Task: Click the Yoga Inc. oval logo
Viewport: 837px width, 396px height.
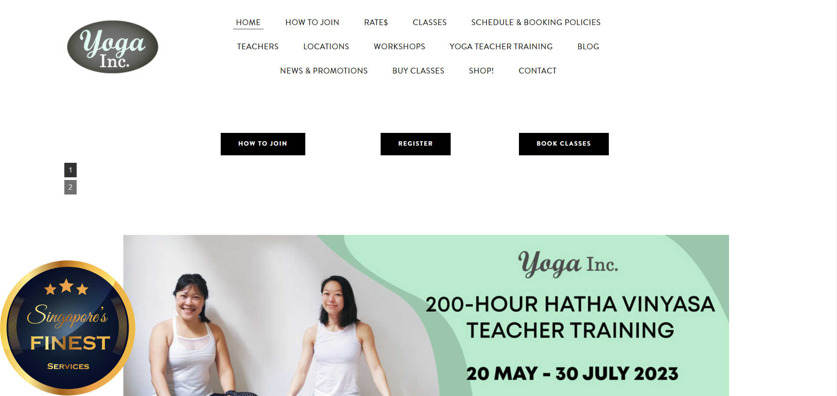Action: 113,47
